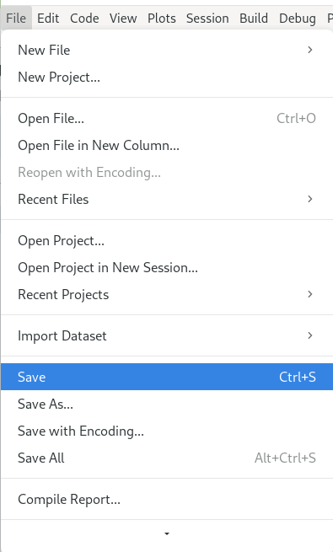Choose Save As... from the menu
333x552 pixels.
pyautogui.click(x=167, y=404)
